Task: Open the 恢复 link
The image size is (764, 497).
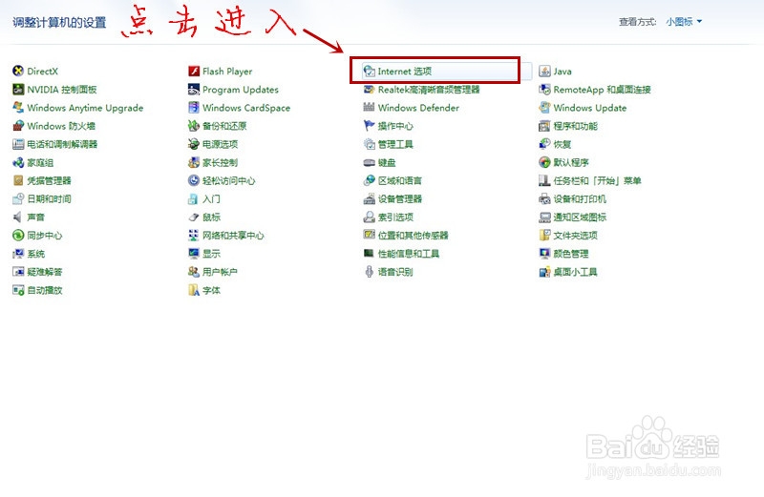Action: [562, 144]
